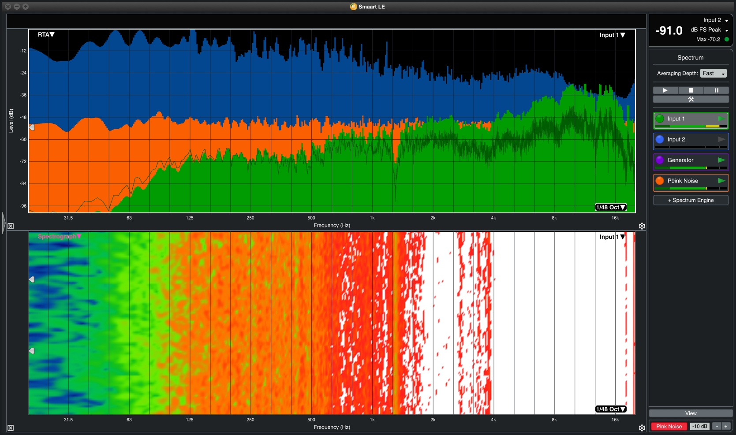
Task: Start measurement with the play button
Action: pyautogui.click(x=665, y=90)
